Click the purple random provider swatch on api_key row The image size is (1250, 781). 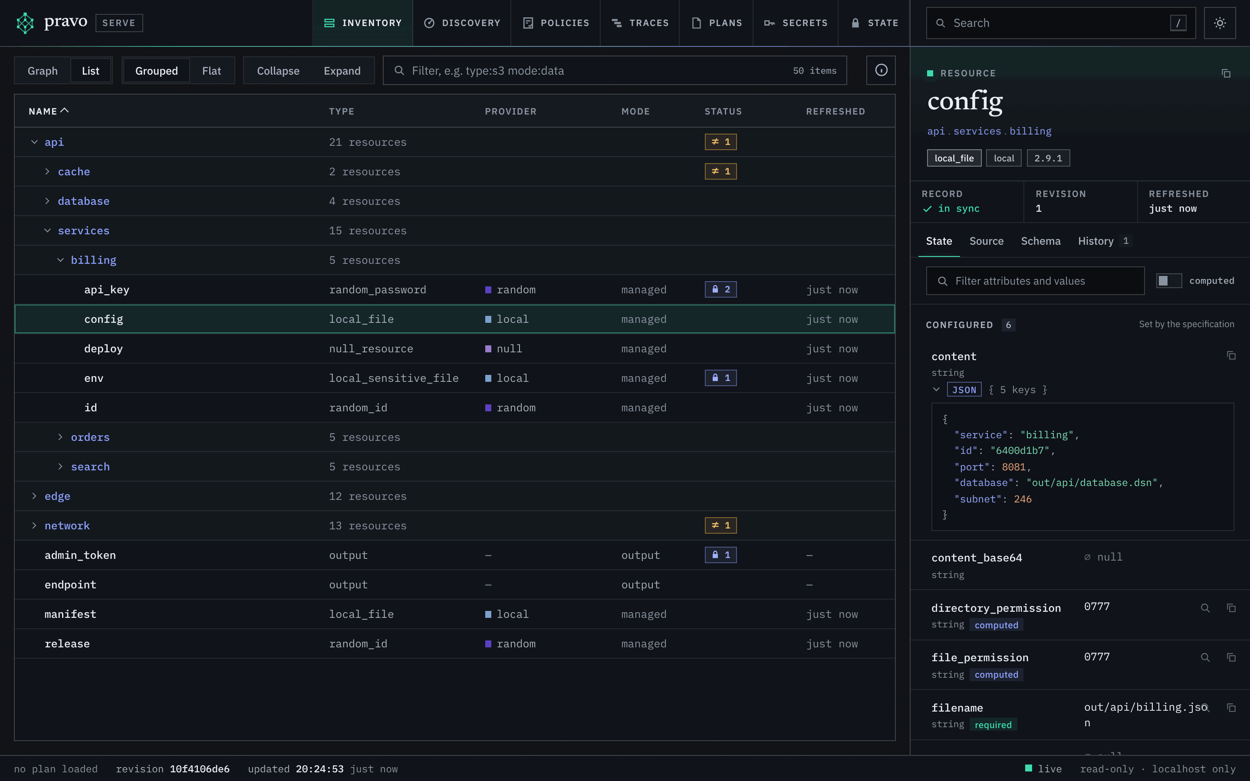pos(488,290)
